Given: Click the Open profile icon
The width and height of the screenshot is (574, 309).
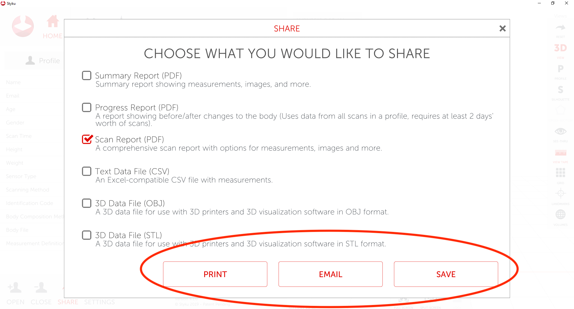Looking at the screenshot, I should (x=15, y=288).
